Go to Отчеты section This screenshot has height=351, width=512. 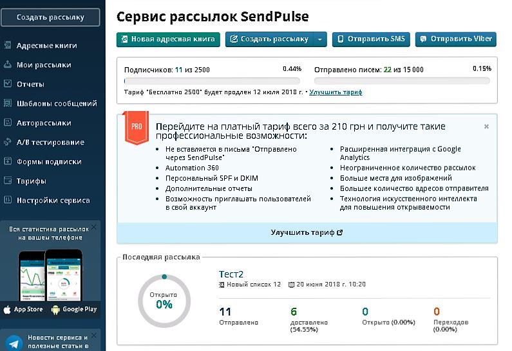(30, 84)
